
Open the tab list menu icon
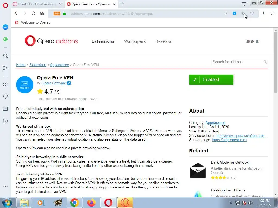point(244,4)
